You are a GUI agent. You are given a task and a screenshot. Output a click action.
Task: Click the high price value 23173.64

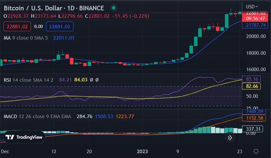pyautogui.click(x=46, y=16)
